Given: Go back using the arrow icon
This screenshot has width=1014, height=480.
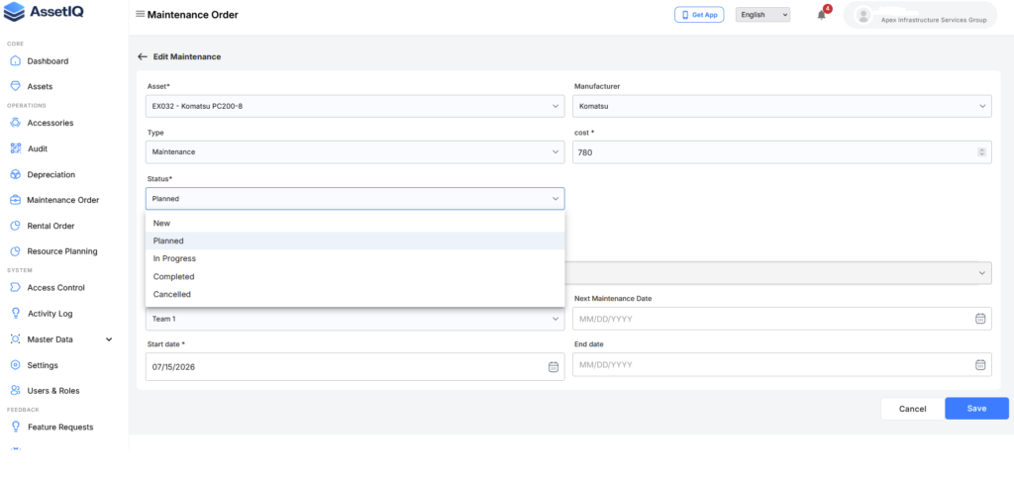Looking at the screenshot, I should point(143,56).
